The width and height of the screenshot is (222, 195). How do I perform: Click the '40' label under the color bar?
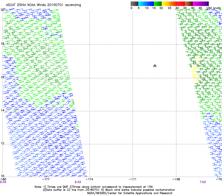[x=193, y=8]
